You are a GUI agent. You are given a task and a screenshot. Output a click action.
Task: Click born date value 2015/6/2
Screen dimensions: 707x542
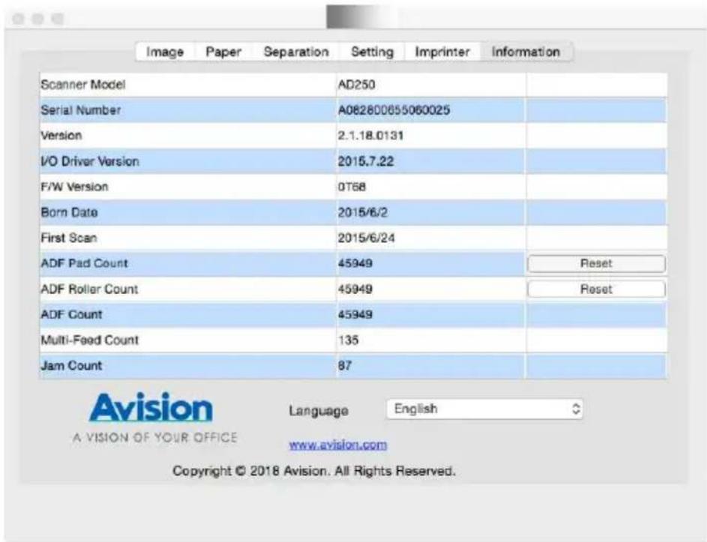click(363, 212)
